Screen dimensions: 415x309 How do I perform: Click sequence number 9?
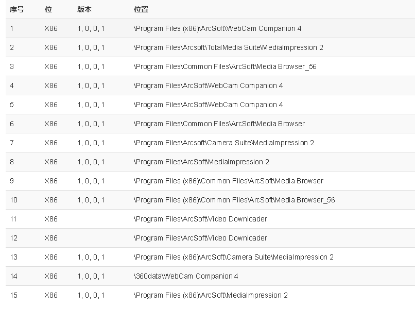coord(12,181)
